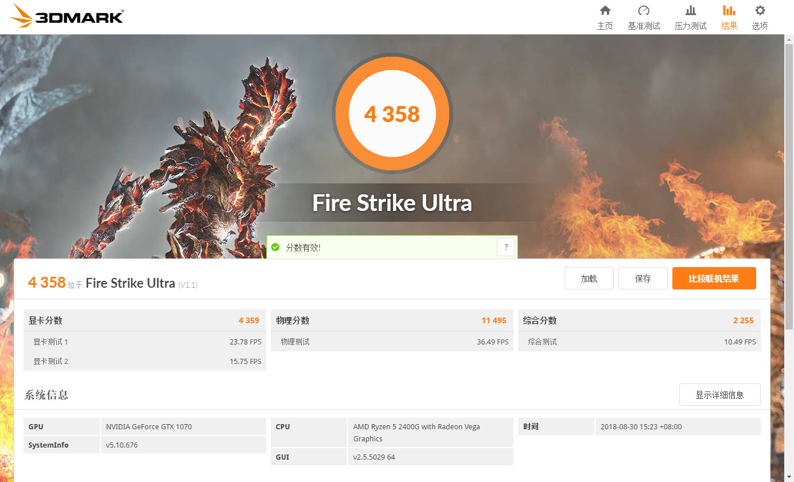794x482 pixels.
Task: Click the AMD Ryzen 5 2400G CPU cell
Action: click(431, 433)
